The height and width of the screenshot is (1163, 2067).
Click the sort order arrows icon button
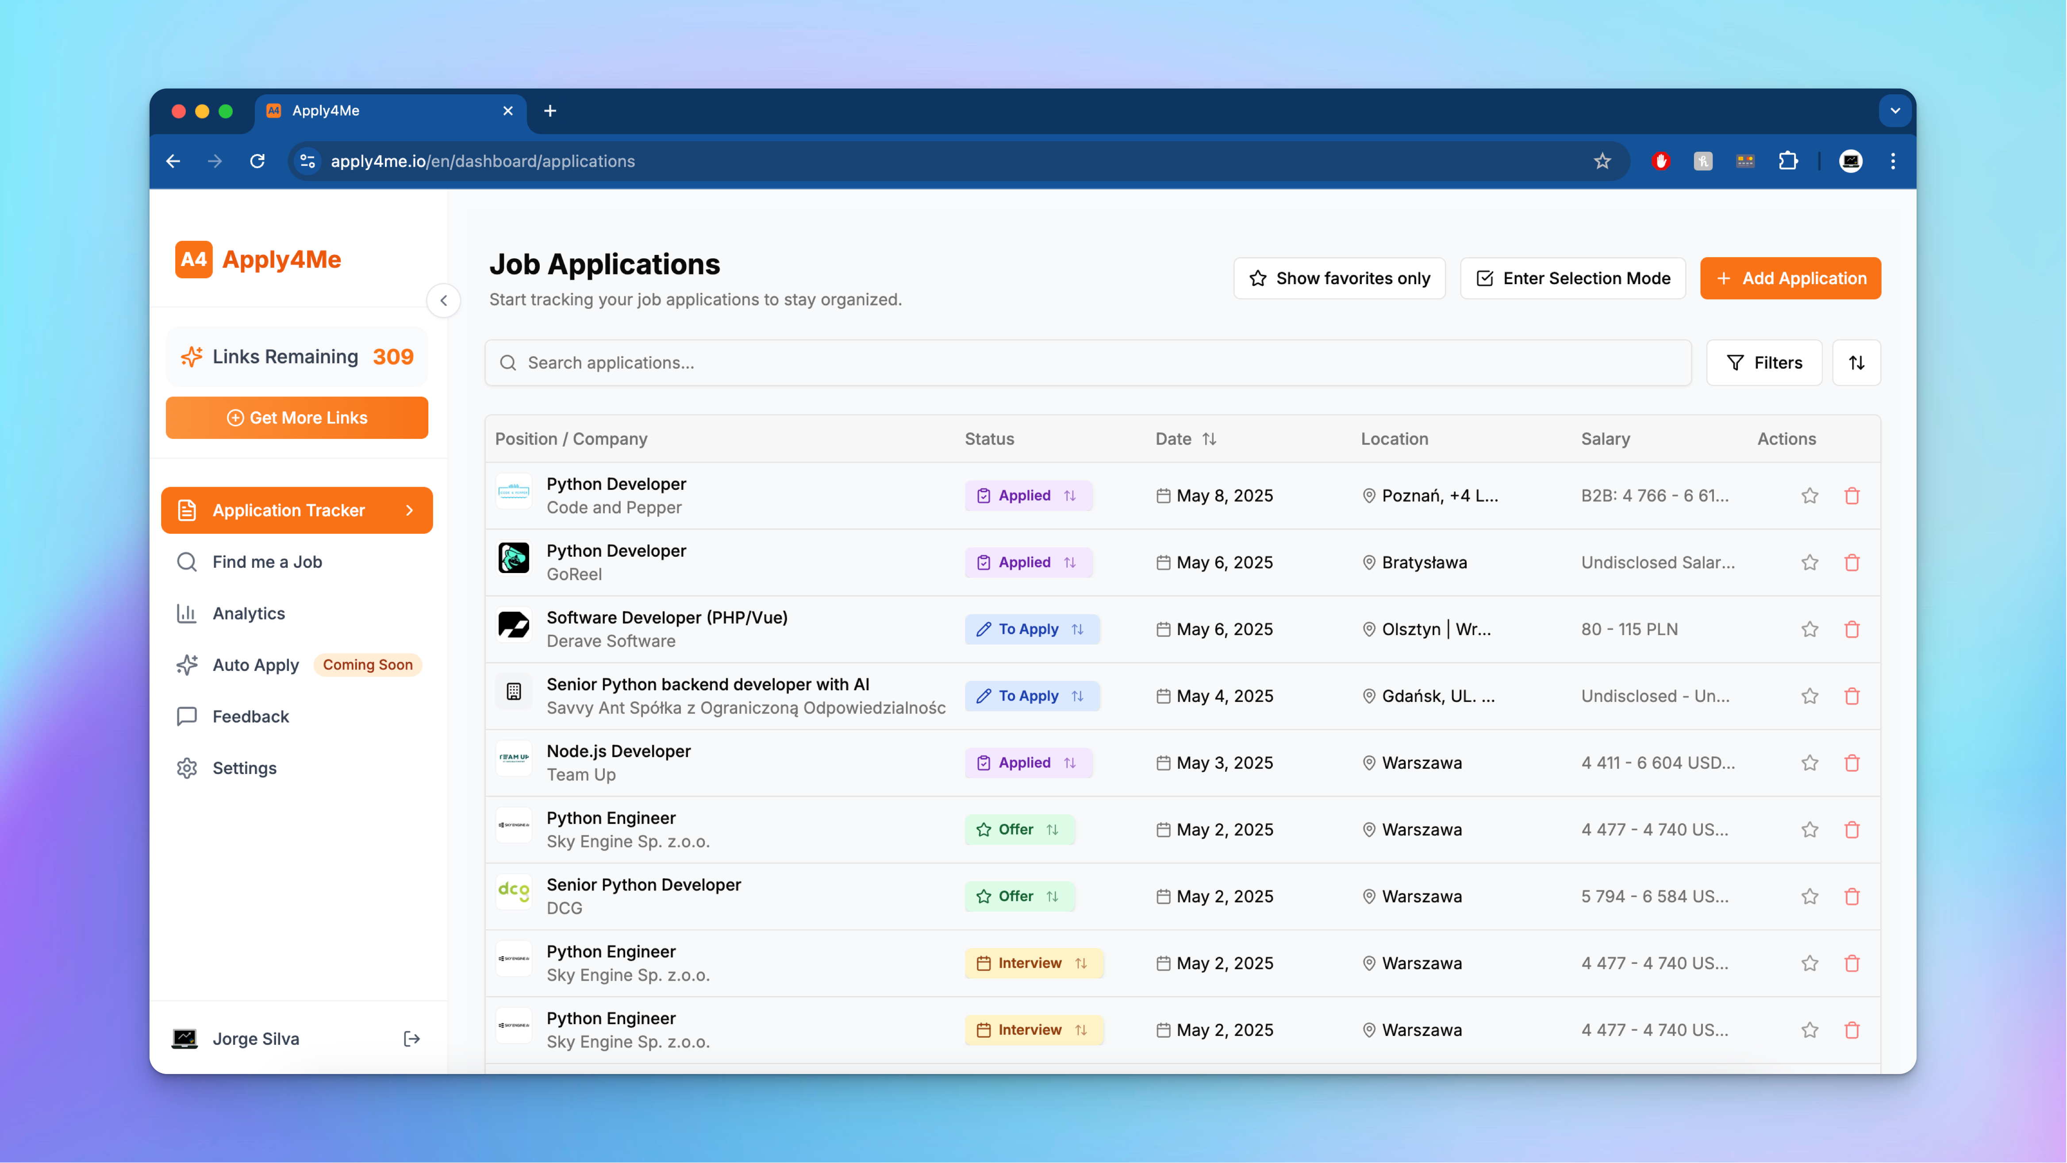click(1856, 363)
